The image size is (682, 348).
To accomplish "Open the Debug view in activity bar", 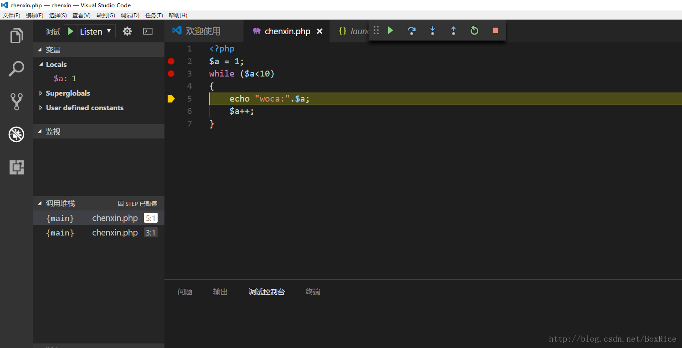I will 16,134.
